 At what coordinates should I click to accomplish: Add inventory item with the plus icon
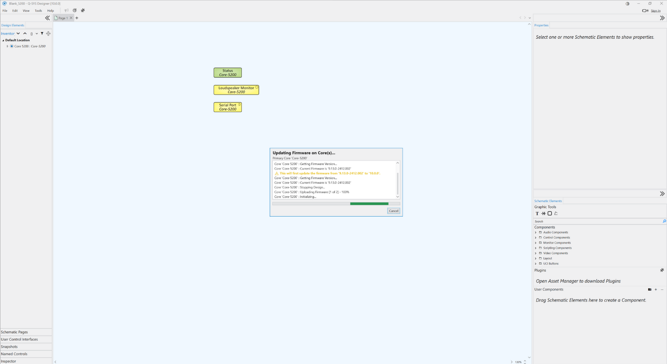point(48,33)
